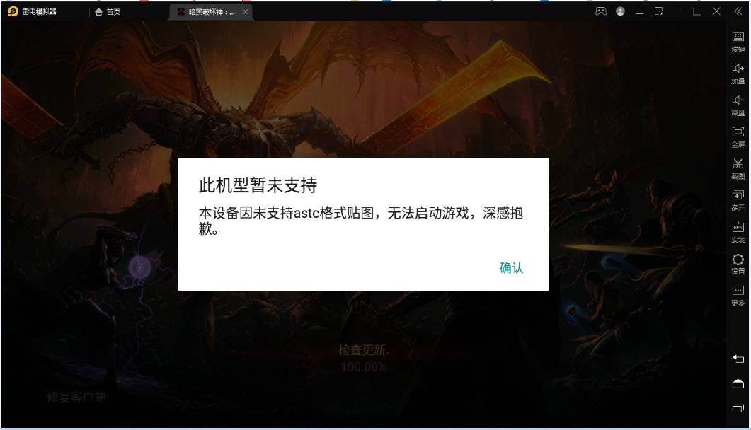751x430 pixels.
Task: Open the multi-instance 多开 manager
Action: point(738,200)
